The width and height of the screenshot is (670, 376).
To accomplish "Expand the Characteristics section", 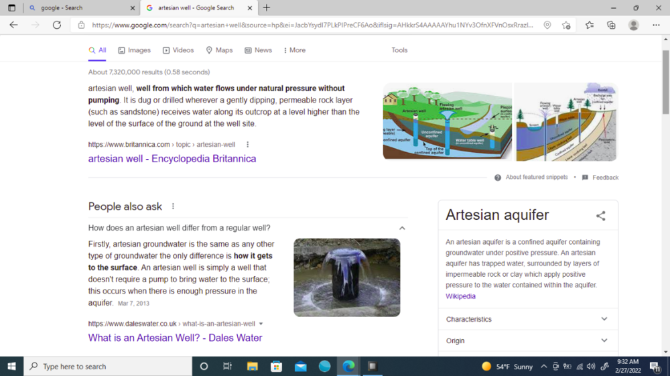I will (x=528, y=319).
